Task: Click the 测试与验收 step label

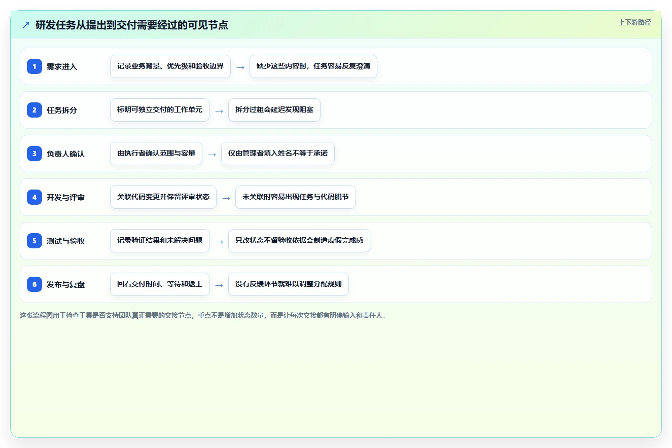Action: pyautogui.click(x=65, y=241)
